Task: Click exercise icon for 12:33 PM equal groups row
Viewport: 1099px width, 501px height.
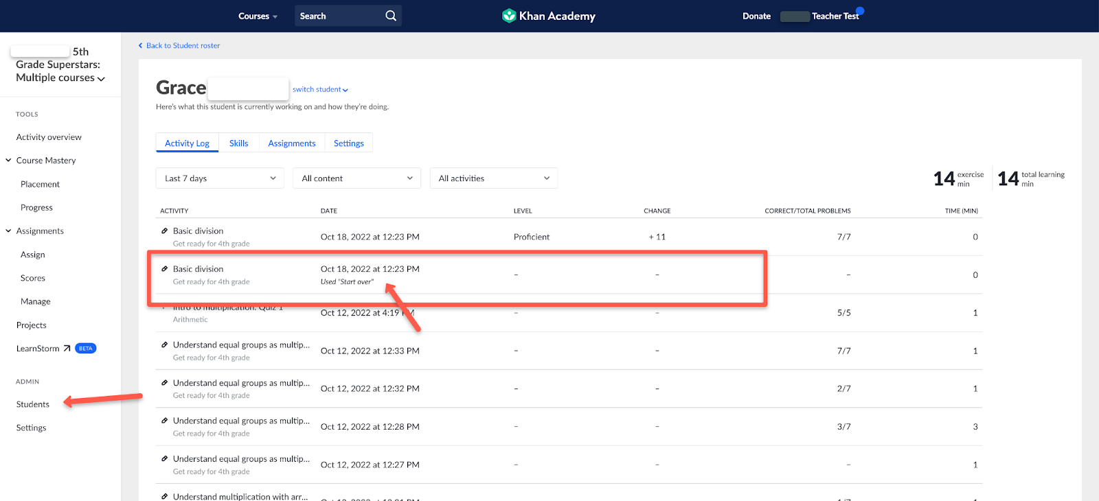Action: pos(164,345)
